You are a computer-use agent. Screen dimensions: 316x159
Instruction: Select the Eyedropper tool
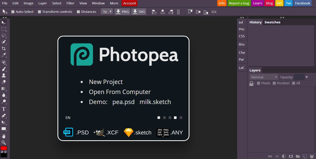pyautogui.click(x=4, y=55)
